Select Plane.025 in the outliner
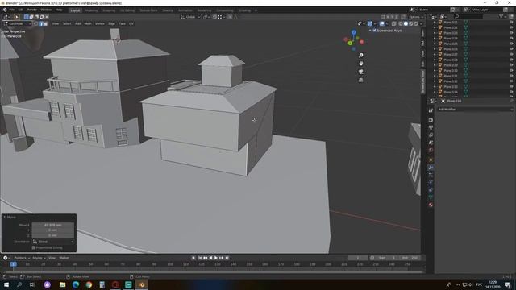 [x=451, y=43]
